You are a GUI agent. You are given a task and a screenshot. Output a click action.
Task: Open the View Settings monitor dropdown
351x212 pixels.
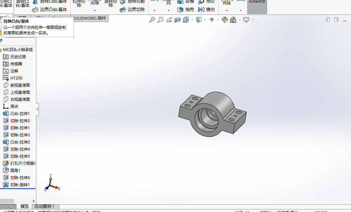click(x=252, y=20)
